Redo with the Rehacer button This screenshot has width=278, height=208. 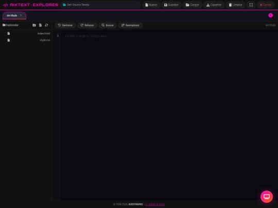point(87,25)
